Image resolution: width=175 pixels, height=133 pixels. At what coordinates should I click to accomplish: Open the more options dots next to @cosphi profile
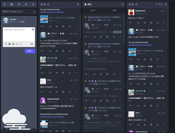[34, 21]
